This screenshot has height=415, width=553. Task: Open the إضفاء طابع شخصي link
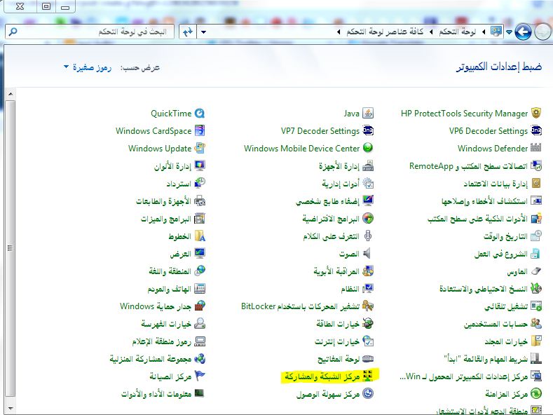click(327, 201)
